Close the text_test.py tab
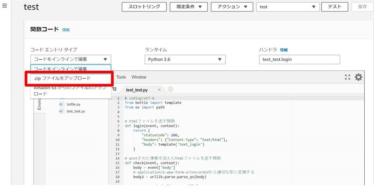374x196 pixels. pos(159,90)
